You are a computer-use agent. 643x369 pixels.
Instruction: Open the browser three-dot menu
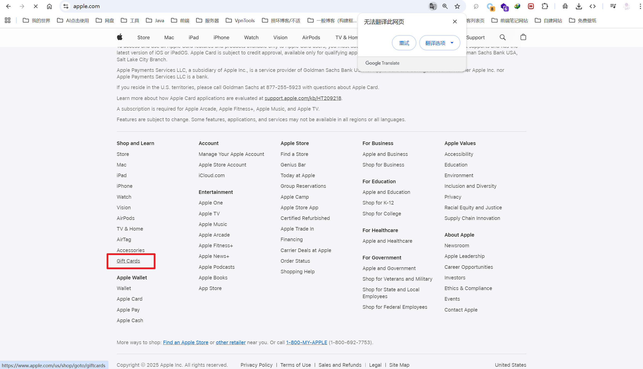point(640,6)
